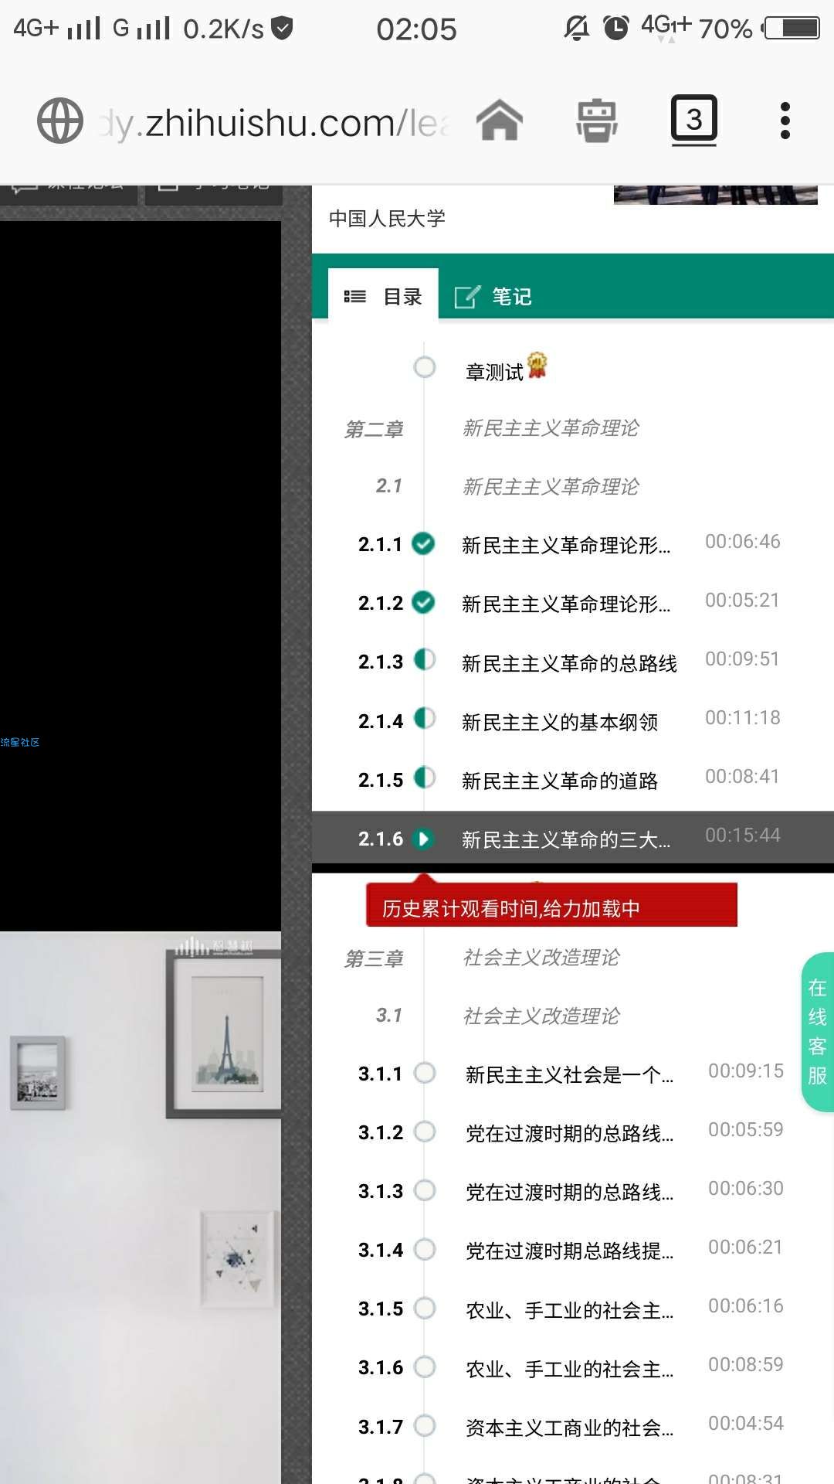Click the green checkmark on lesson 2.1.1
834x1484 pixels.
point(423,543)
